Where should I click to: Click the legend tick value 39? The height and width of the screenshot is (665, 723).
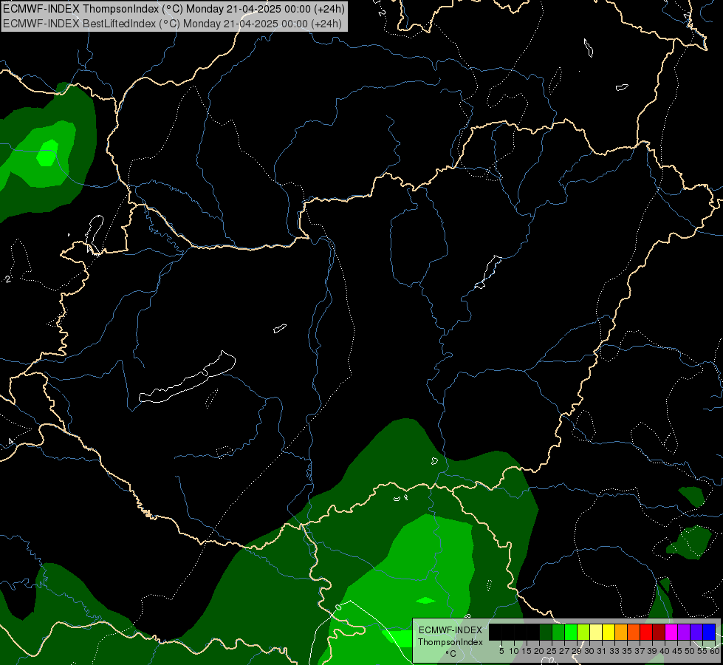tap(652, 651)
